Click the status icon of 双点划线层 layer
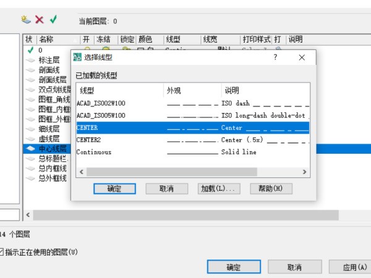The width and height of the screenshot is (371, 278). [30, 90]
